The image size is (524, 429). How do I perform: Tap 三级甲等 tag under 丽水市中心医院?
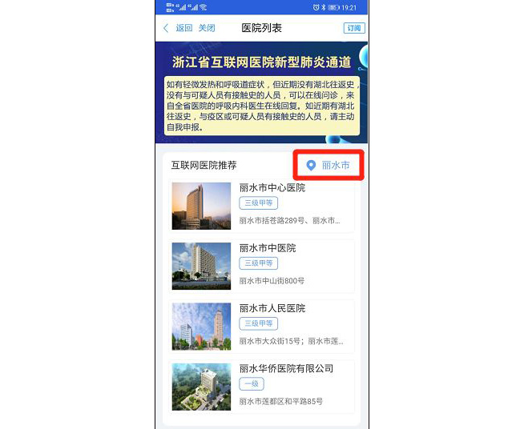[258, 203]
